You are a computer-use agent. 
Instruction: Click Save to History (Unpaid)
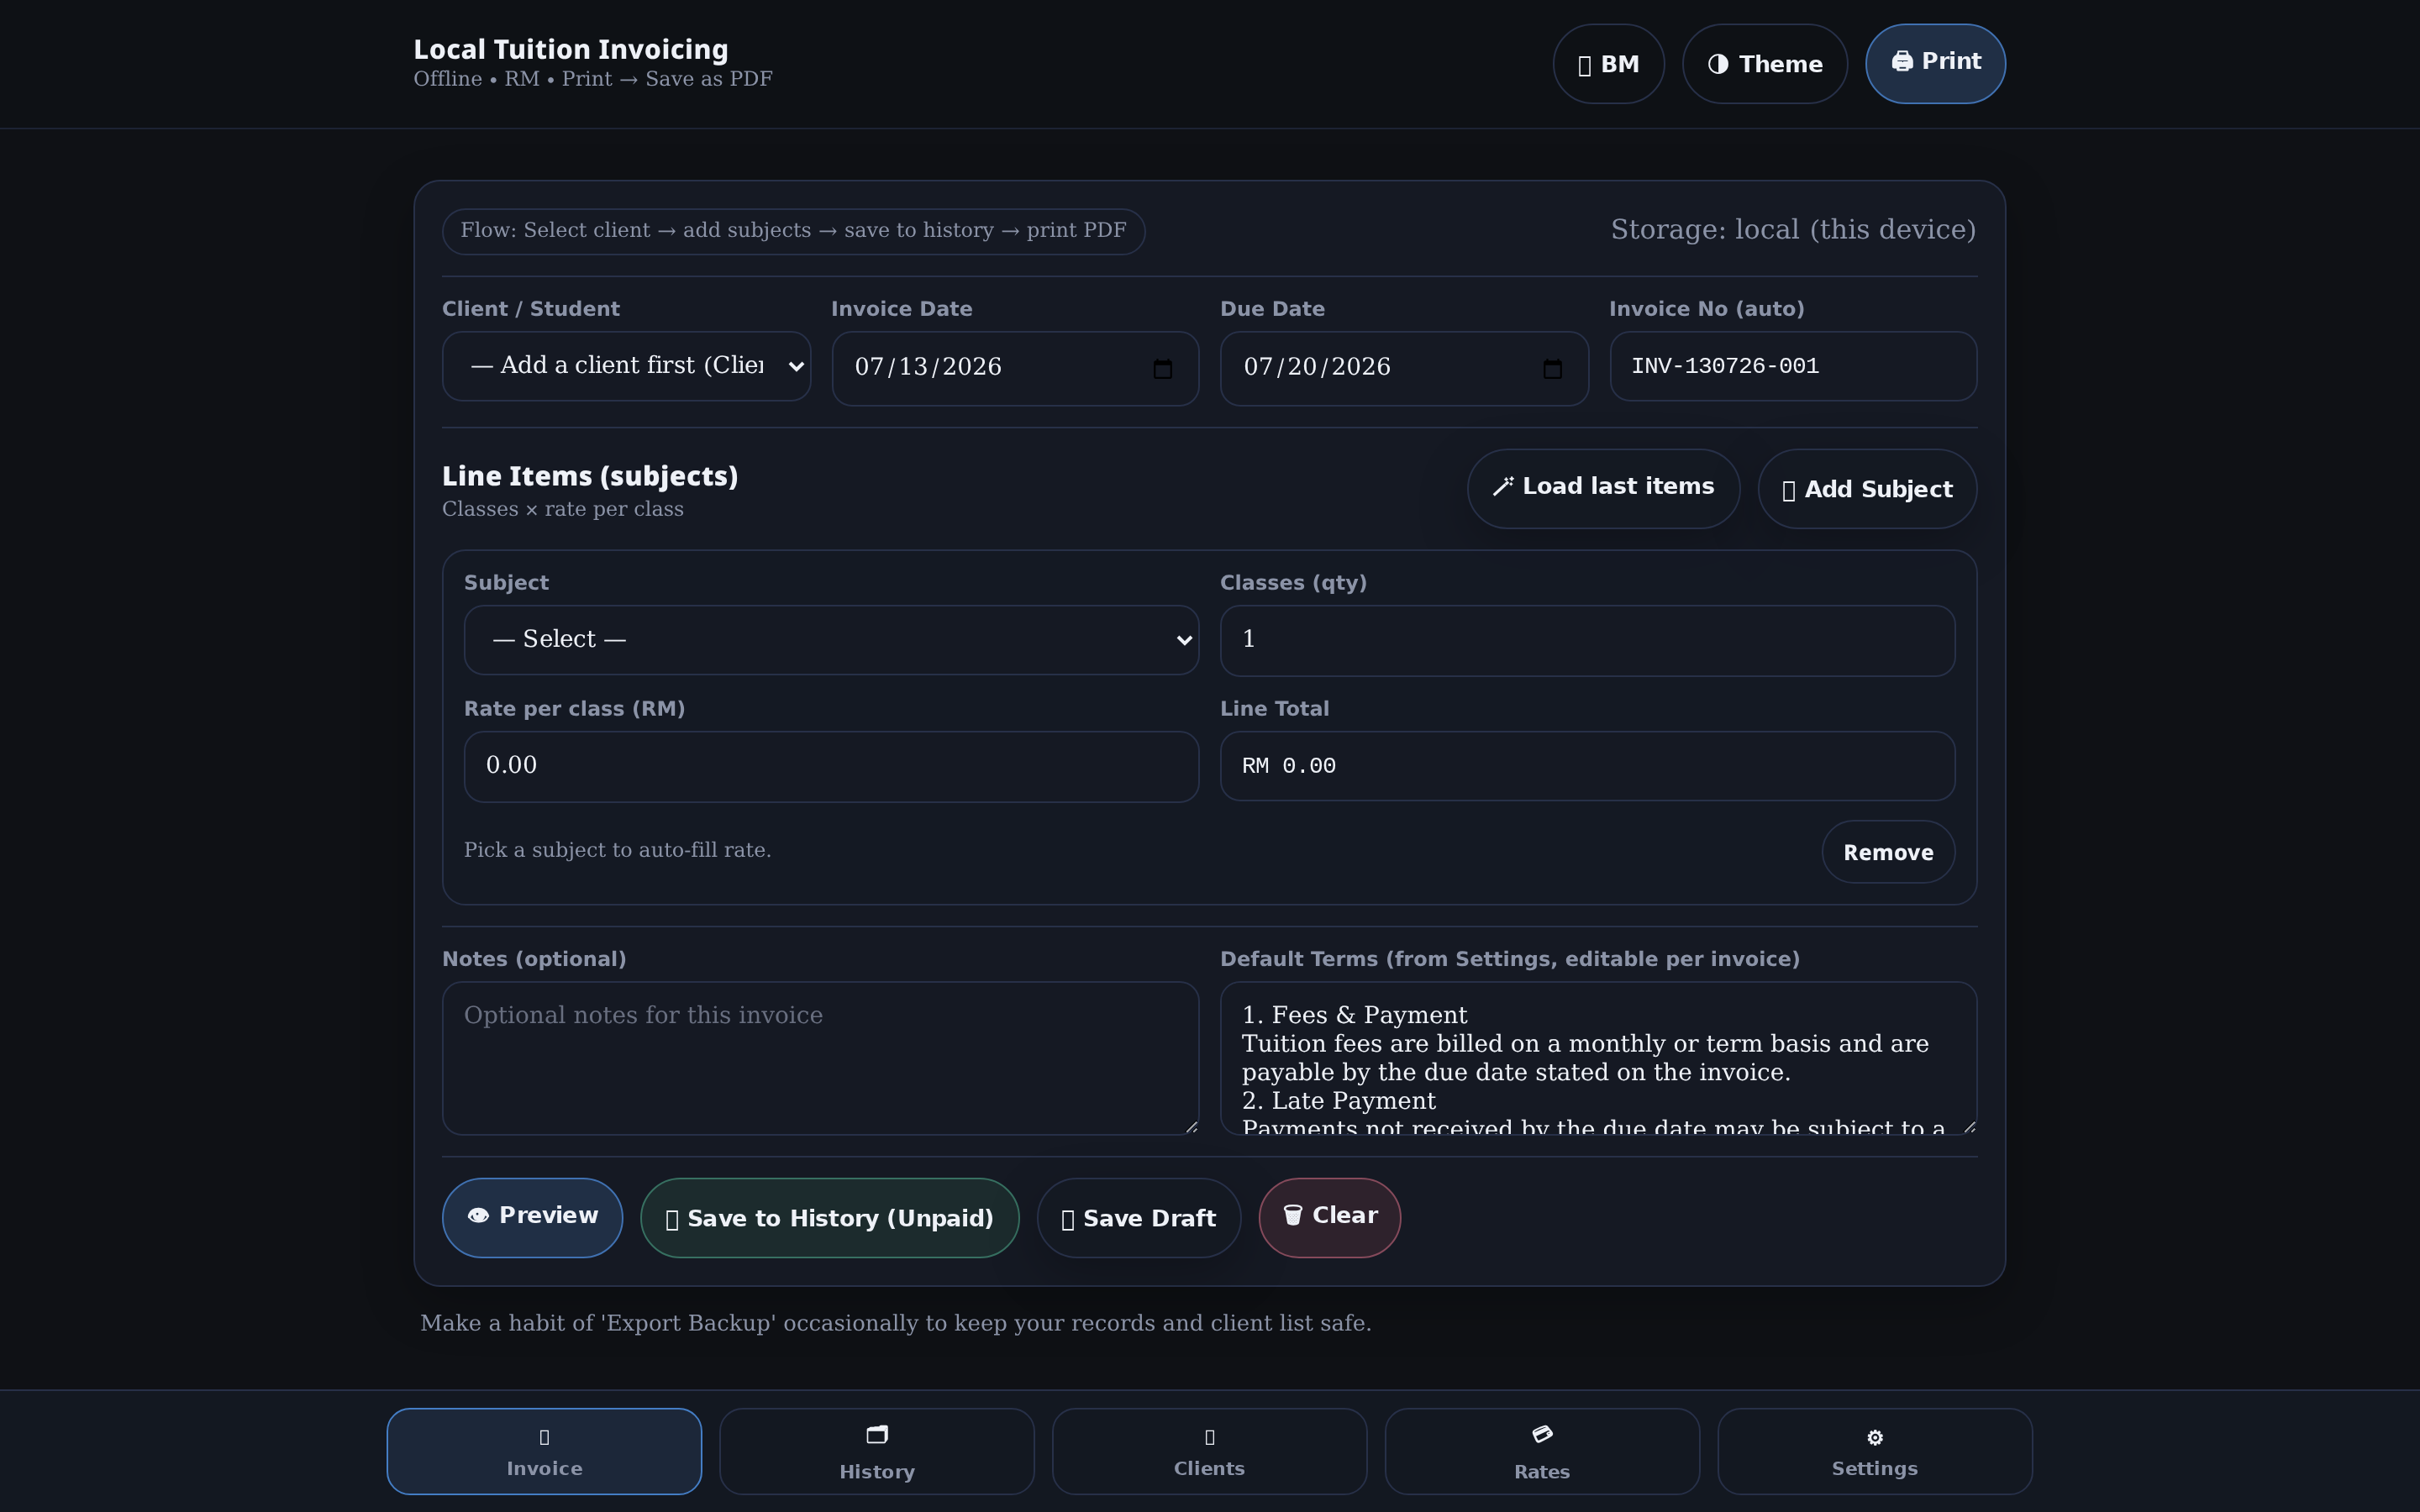click(829, 1217)
